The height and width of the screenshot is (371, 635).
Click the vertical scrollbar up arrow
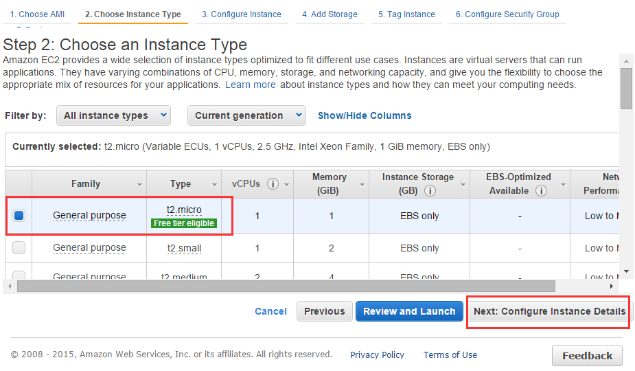tap(626, 61)
